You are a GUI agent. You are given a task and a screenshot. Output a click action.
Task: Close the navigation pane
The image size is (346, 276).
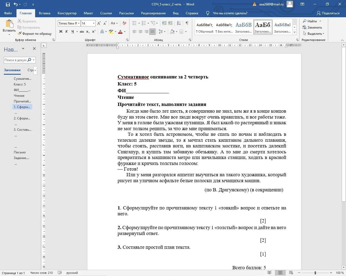(34, 49)
